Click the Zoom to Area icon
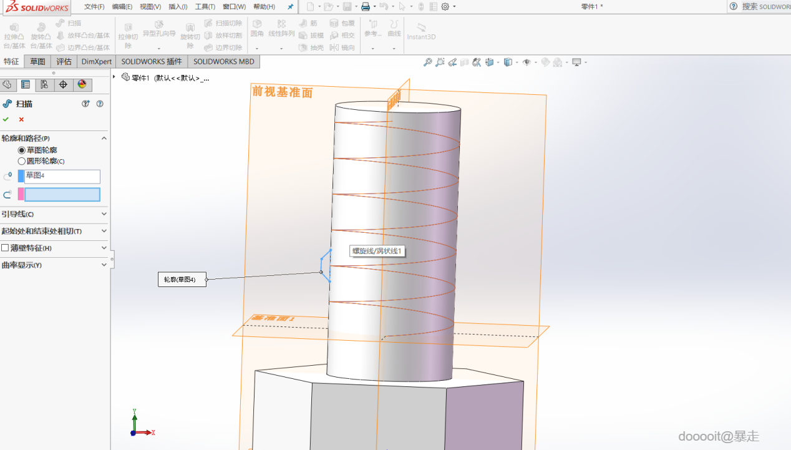 [440, 62]
